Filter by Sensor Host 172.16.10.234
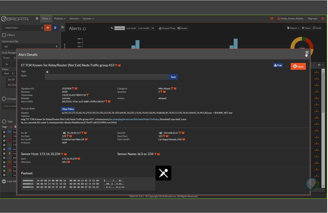 (x=62, y=154)
